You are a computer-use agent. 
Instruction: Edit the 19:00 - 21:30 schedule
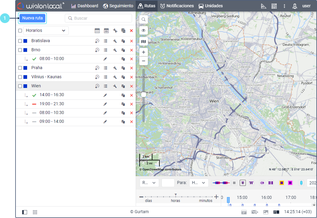tap(105, 104)
